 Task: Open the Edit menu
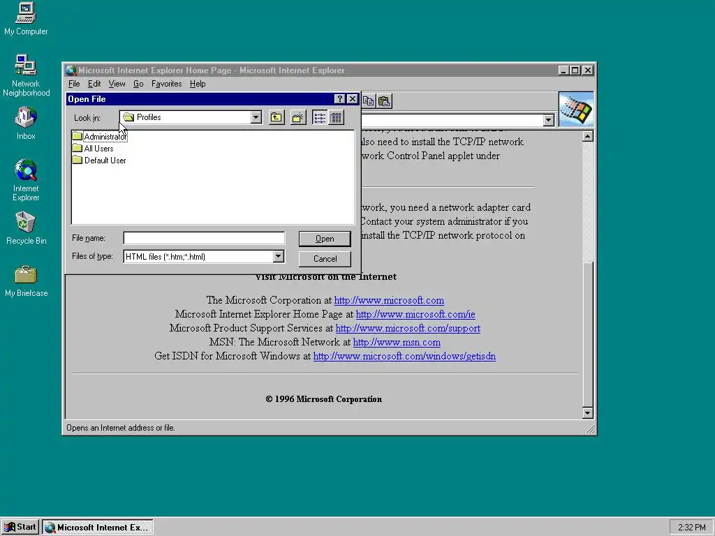pos(94,84)
